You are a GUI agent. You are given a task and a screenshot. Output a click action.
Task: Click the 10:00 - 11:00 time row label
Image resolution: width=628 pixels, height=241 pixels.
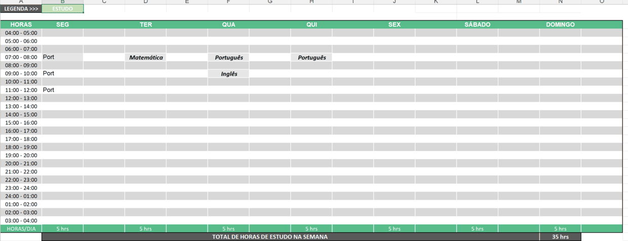pyautogui.click(x=21, y=81)
